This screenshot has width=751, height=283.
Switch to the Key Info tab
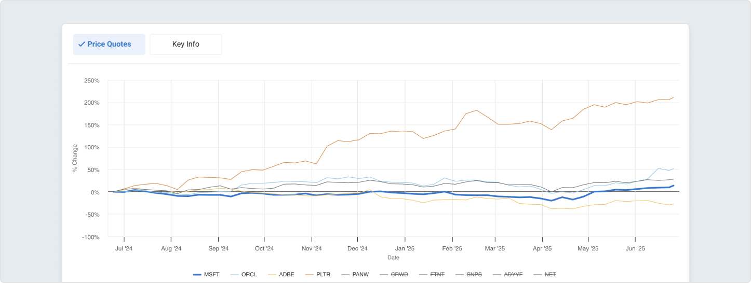tap(185, 44)
